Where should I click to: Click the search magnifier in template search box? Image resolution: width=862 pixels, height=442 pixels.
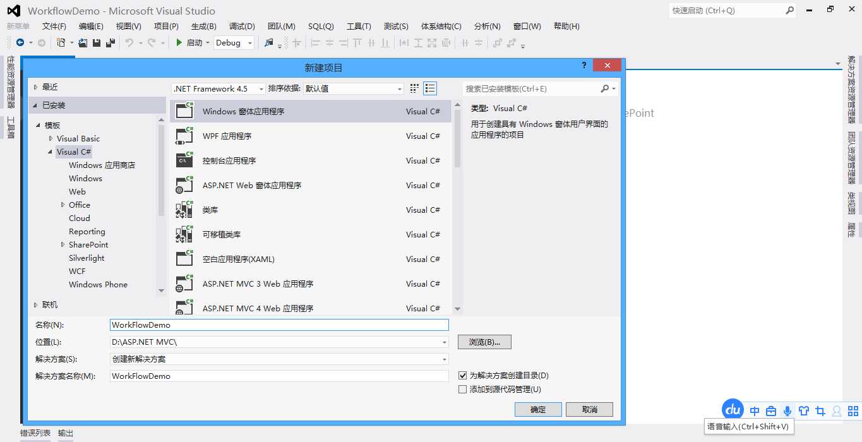[605, 88]
